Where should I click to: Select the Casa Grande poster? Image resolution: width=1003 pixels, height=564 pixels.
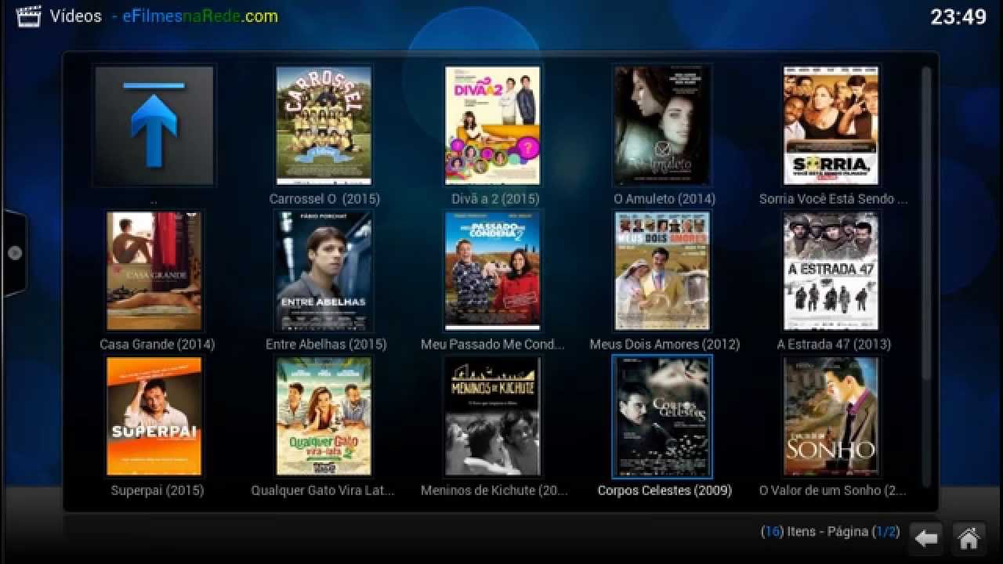pyautogui.click(x=154, y=271)
